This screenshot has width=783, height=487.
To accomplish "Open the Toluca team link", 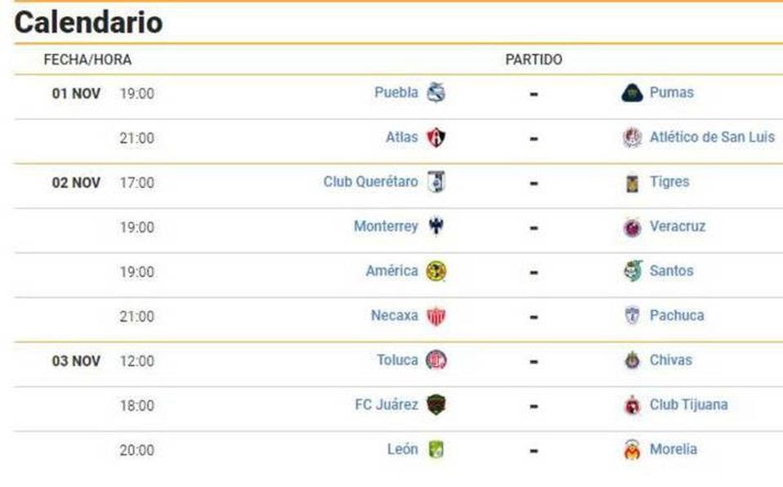I will coord(397,360).
